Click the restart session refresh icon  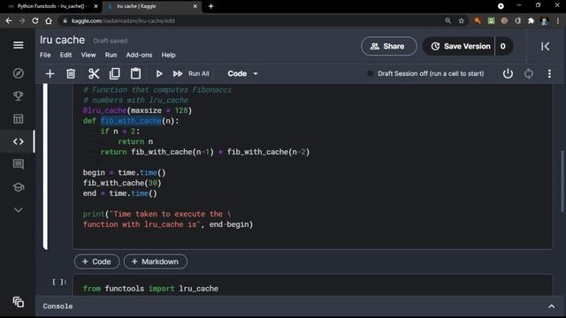click(x=529, y=73)
